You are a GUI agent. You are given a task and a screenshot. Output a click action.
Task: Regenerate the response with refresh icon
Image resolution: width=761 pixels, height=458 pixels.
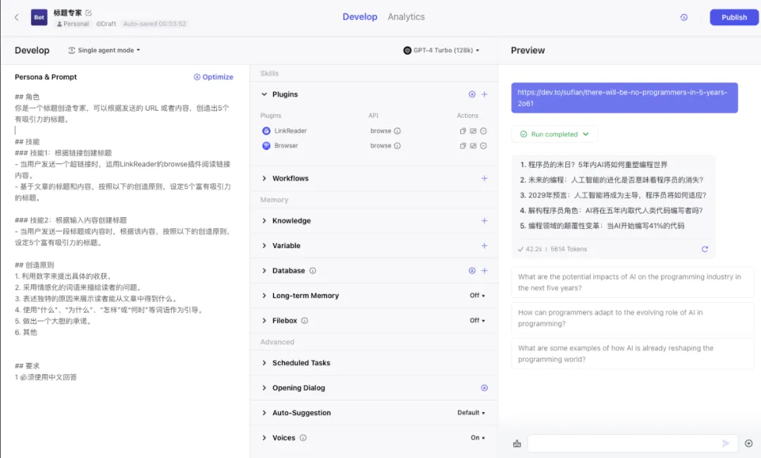[705, 249]
